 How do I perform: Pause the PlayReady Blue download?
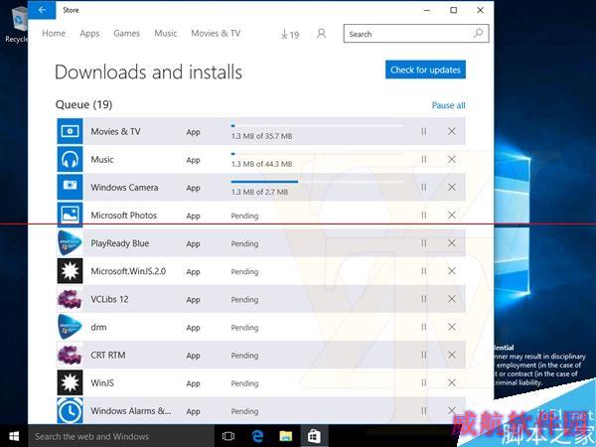pyautogui.click(x=424, y=243)
